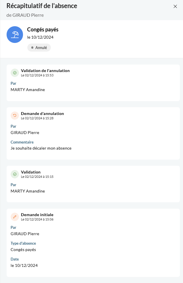The height and width of the screenshot is (283, 183).
Task: Click the grey dot in the Annulé badge
Action: click(32, 48)
